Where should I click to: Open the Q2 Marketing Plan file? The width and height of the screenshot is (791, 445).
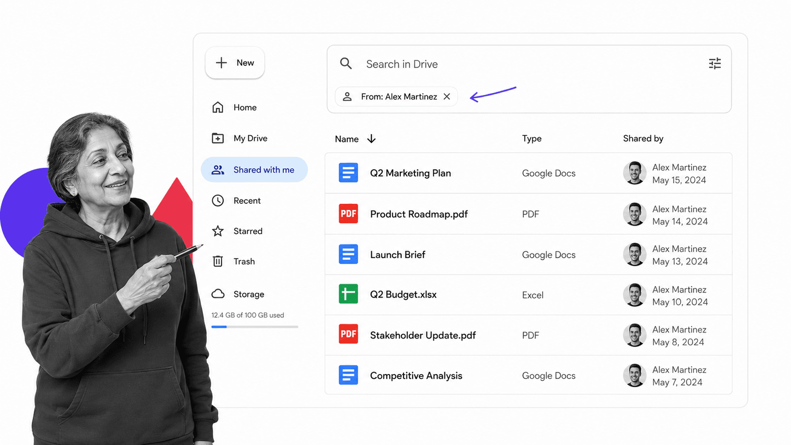tap(410, 173)
